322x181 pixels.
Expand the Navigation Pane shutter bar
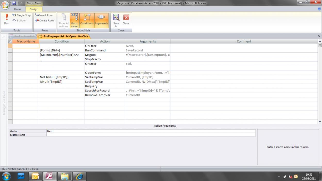coord(4,36)
